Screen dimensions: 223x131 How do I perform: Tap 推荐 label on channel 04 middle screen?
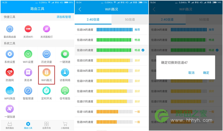137,30
